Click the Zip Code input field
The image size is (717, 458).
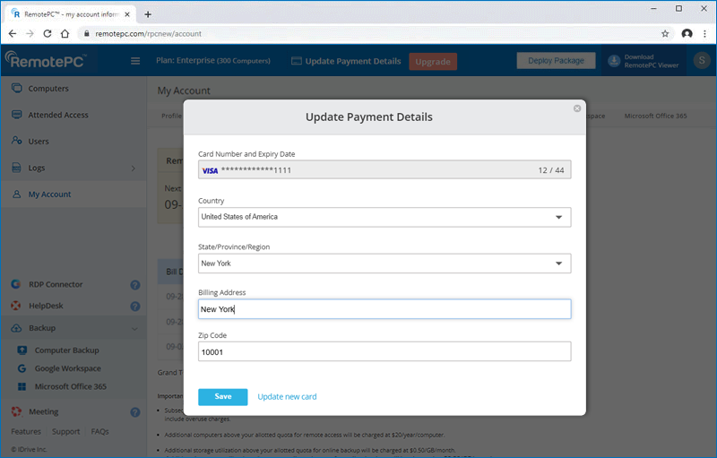[x=384, y=352]
